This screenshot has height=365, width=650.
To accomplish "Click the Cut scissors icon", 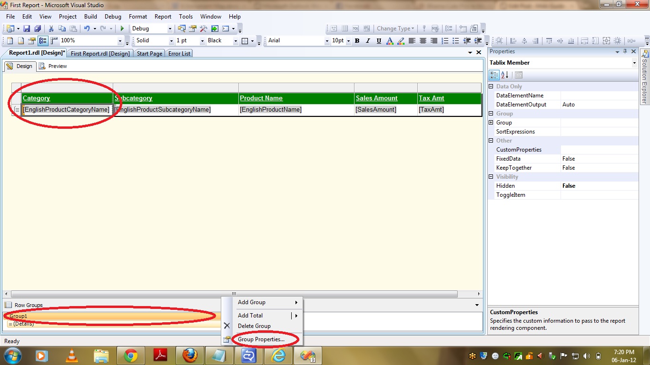I will [51, 29].
